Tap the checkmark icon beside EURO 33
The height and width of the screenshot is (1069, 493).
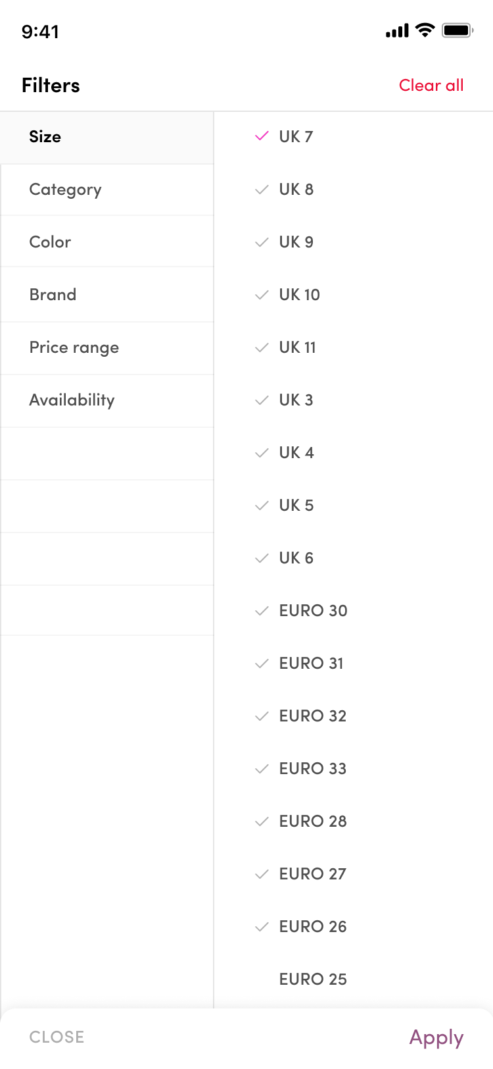click(262, 769)
